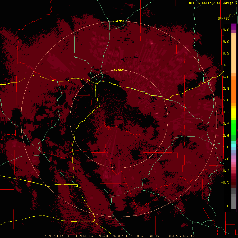Viewport: 238px width, 238px height.
Task: Select the 6.6 legend value
Action: (226, 77)
